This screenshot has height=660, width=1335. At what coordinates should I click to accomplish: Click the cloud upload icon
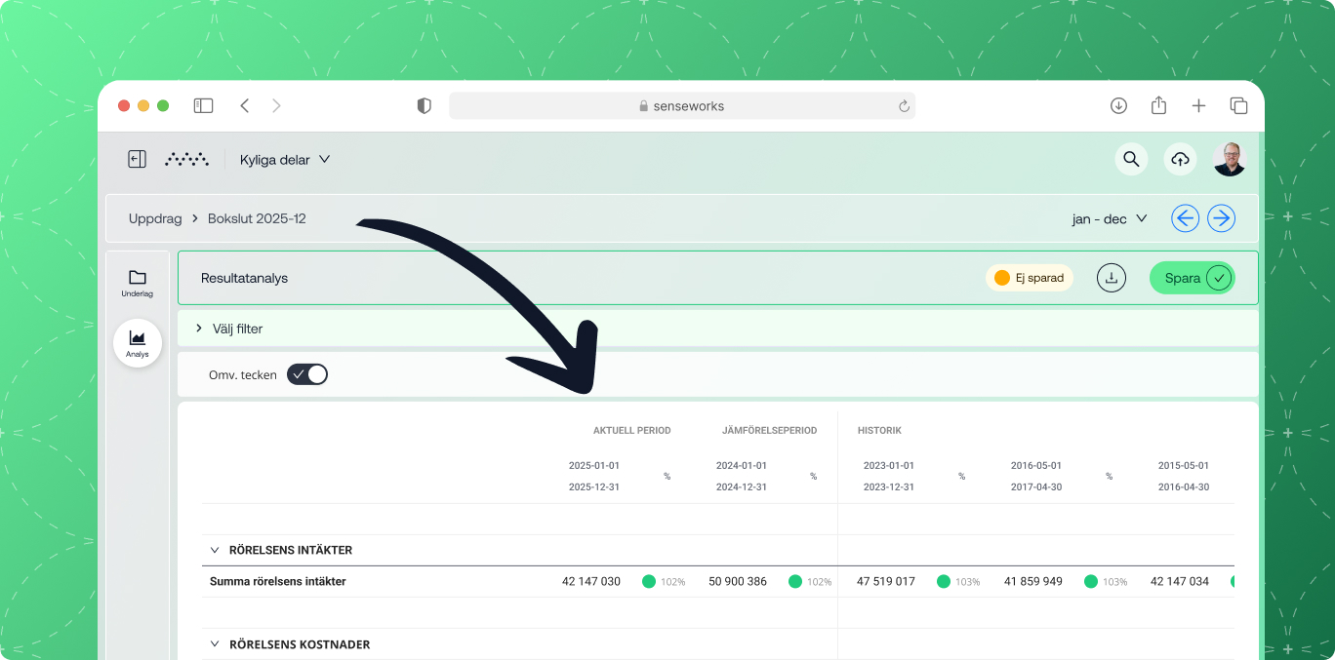coord(1180,159)
